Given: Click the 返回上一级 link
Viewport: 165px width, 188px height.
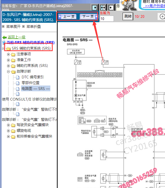Looking at the screenshot, I should (16, 37).
